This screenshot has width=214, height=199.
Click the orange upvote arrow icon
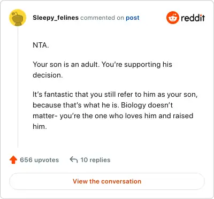[x=13, y=160]
